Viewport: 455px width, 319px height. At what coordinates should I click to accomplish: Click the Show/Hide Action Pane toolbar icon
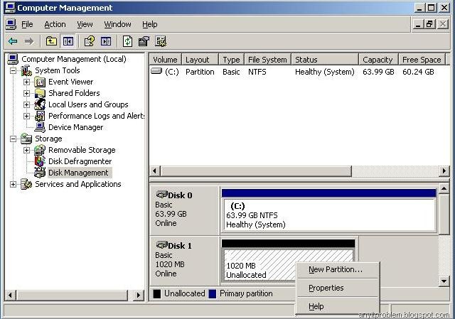click(106, 41)
